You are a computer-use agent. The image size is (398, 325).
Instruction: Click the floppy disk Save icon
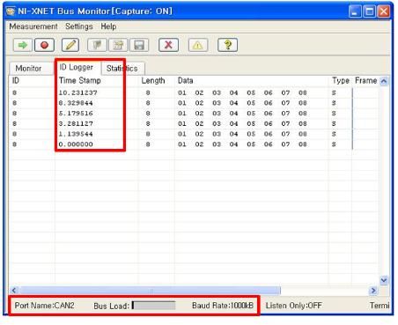[139, 45]
